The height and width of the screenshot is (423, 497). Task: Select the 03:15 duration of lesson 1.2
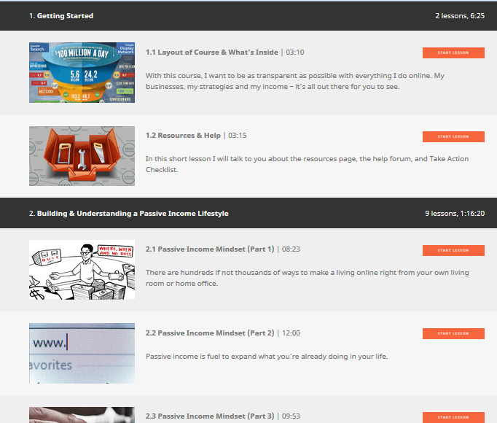pos(237,136)
